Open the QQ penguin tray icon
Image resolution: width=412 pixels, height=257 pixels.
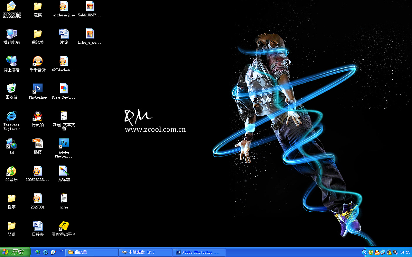(x=377, y=253)
